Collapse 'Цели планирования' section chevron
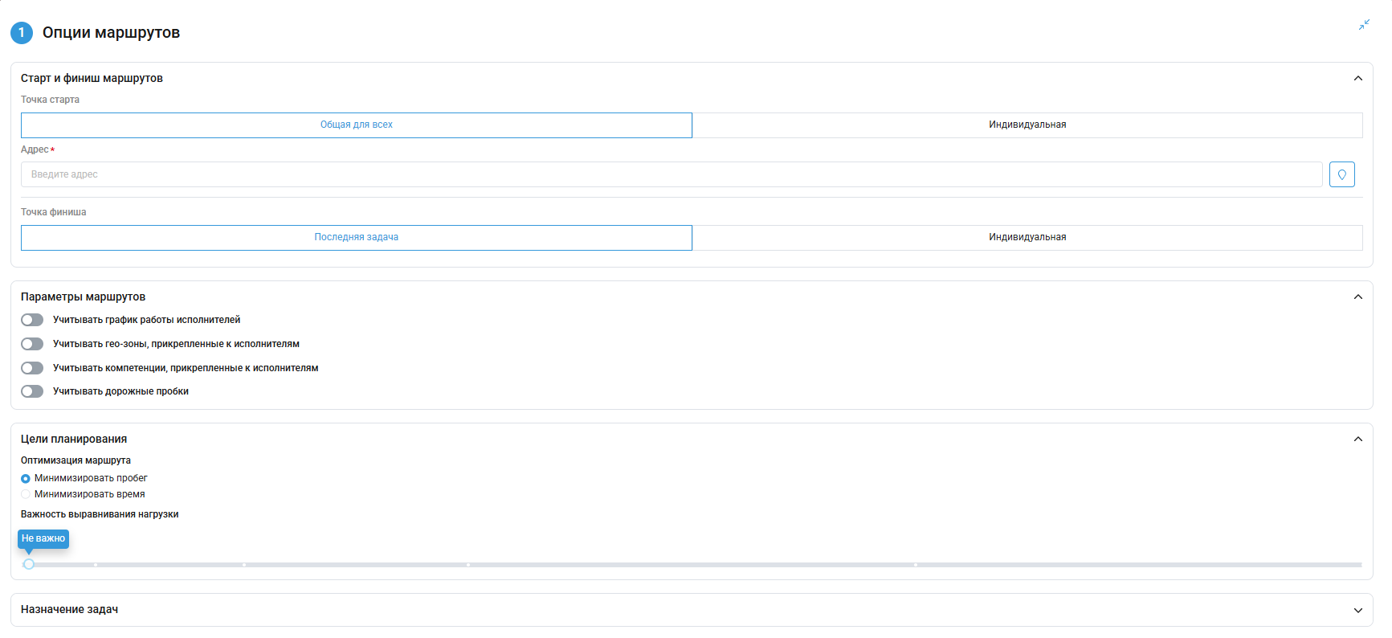The image size is (1392, 638). pyautogui.click(x=1357, y=439)
